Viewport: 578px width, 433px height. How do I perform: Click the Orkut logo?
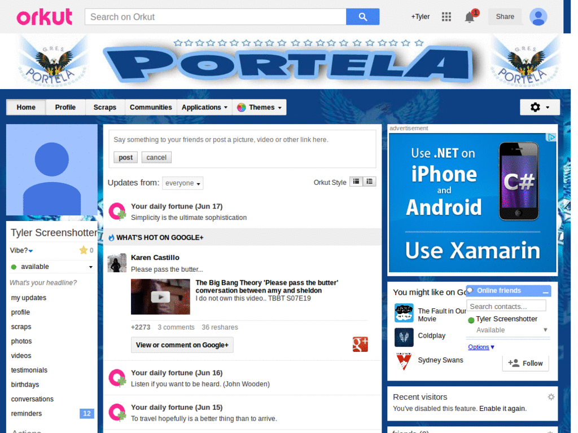click(x=45, y=17)
